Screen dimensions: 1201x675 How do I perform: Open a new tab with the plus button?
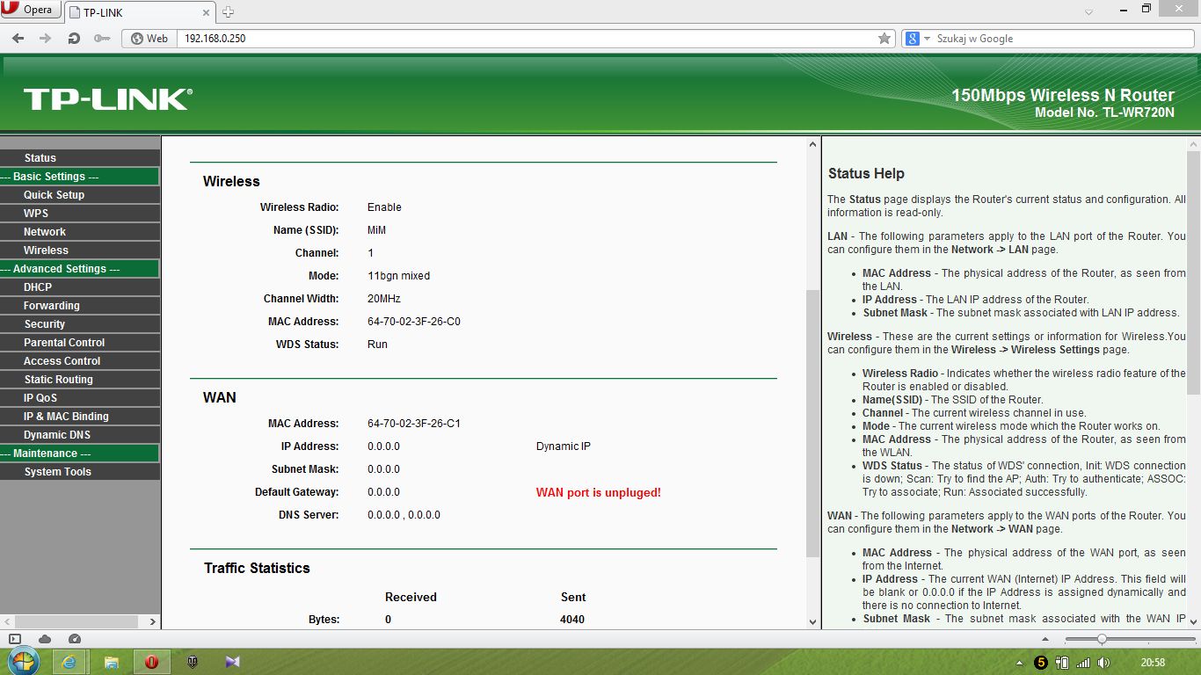229,12
